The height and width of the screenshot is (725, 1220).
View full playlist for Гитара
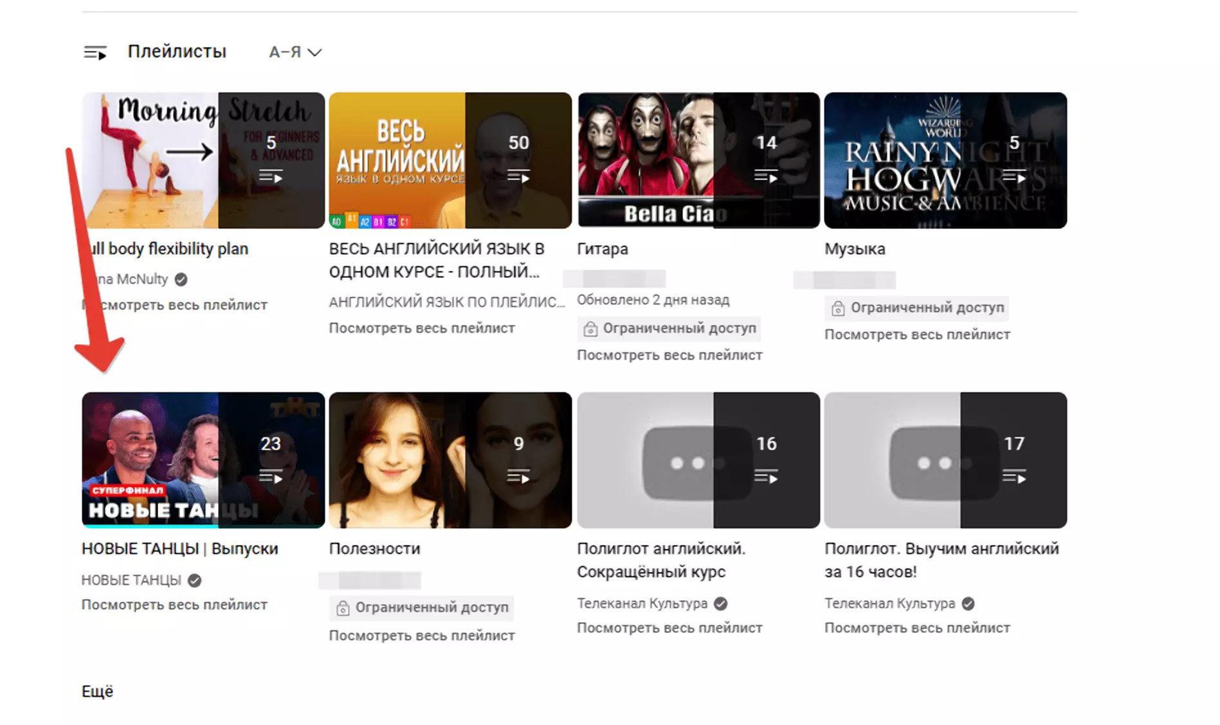(669, 355)
